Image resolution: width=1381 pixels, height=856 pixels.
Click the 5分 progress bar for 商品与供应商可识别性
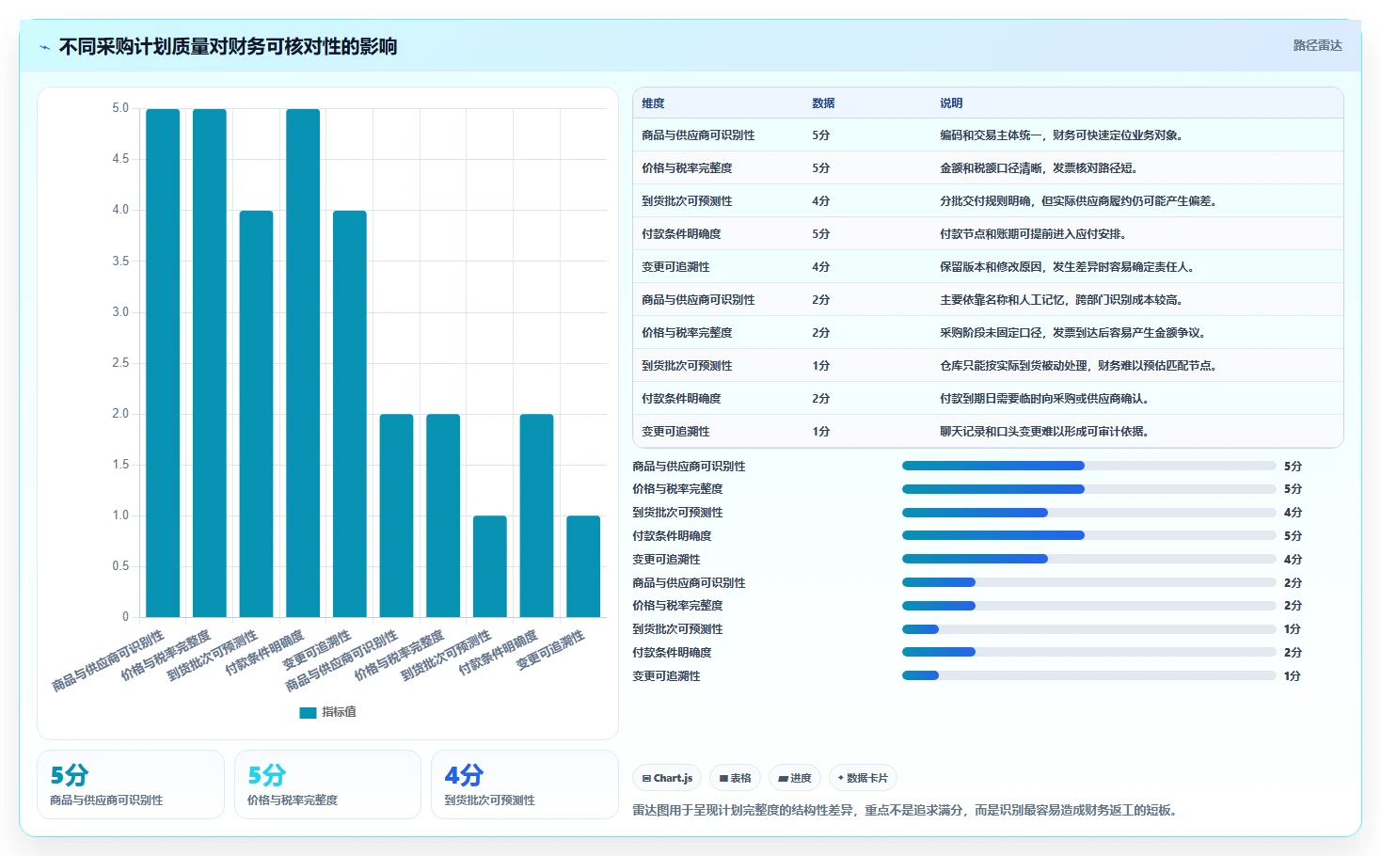[x=1088, y=466]
